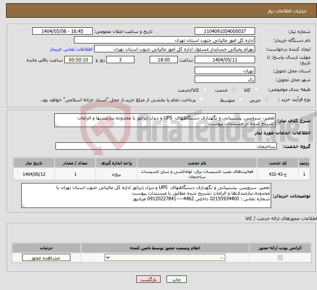Click the delivery province field تهران
The width and height of the screenshot is (317, 290).
click(224, 70)
